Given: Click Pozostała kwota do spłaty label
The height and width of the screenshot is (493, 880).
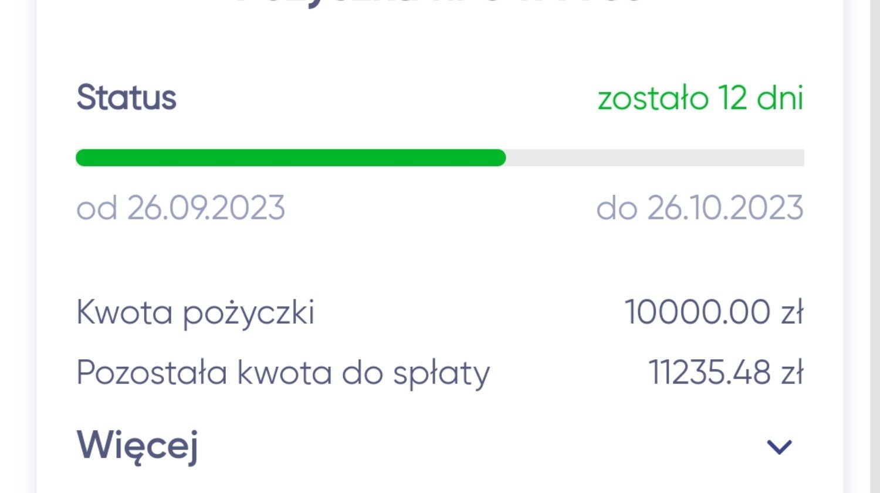Looking at the screenshot, I should coord(283,373).
